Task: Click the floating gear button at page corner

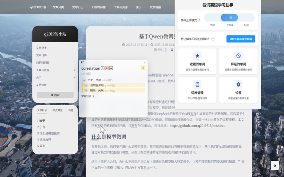Action: tap(275, 165)
